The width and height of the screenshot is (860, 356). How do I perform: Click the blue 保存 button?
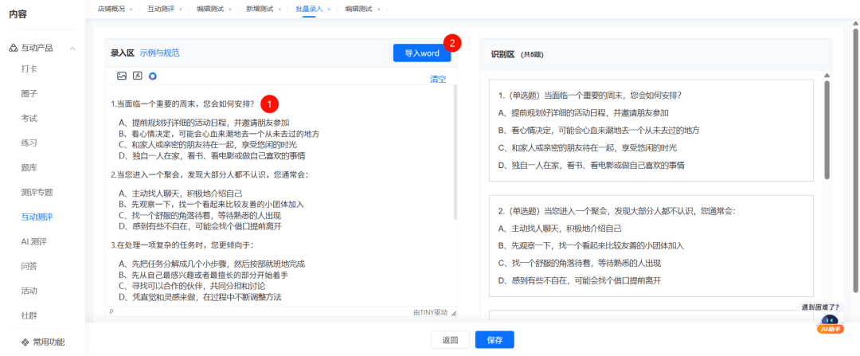tap(494, 340)
